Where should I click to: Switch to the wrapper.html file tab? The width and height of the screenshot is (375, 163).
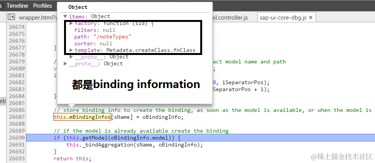[37, 18]
